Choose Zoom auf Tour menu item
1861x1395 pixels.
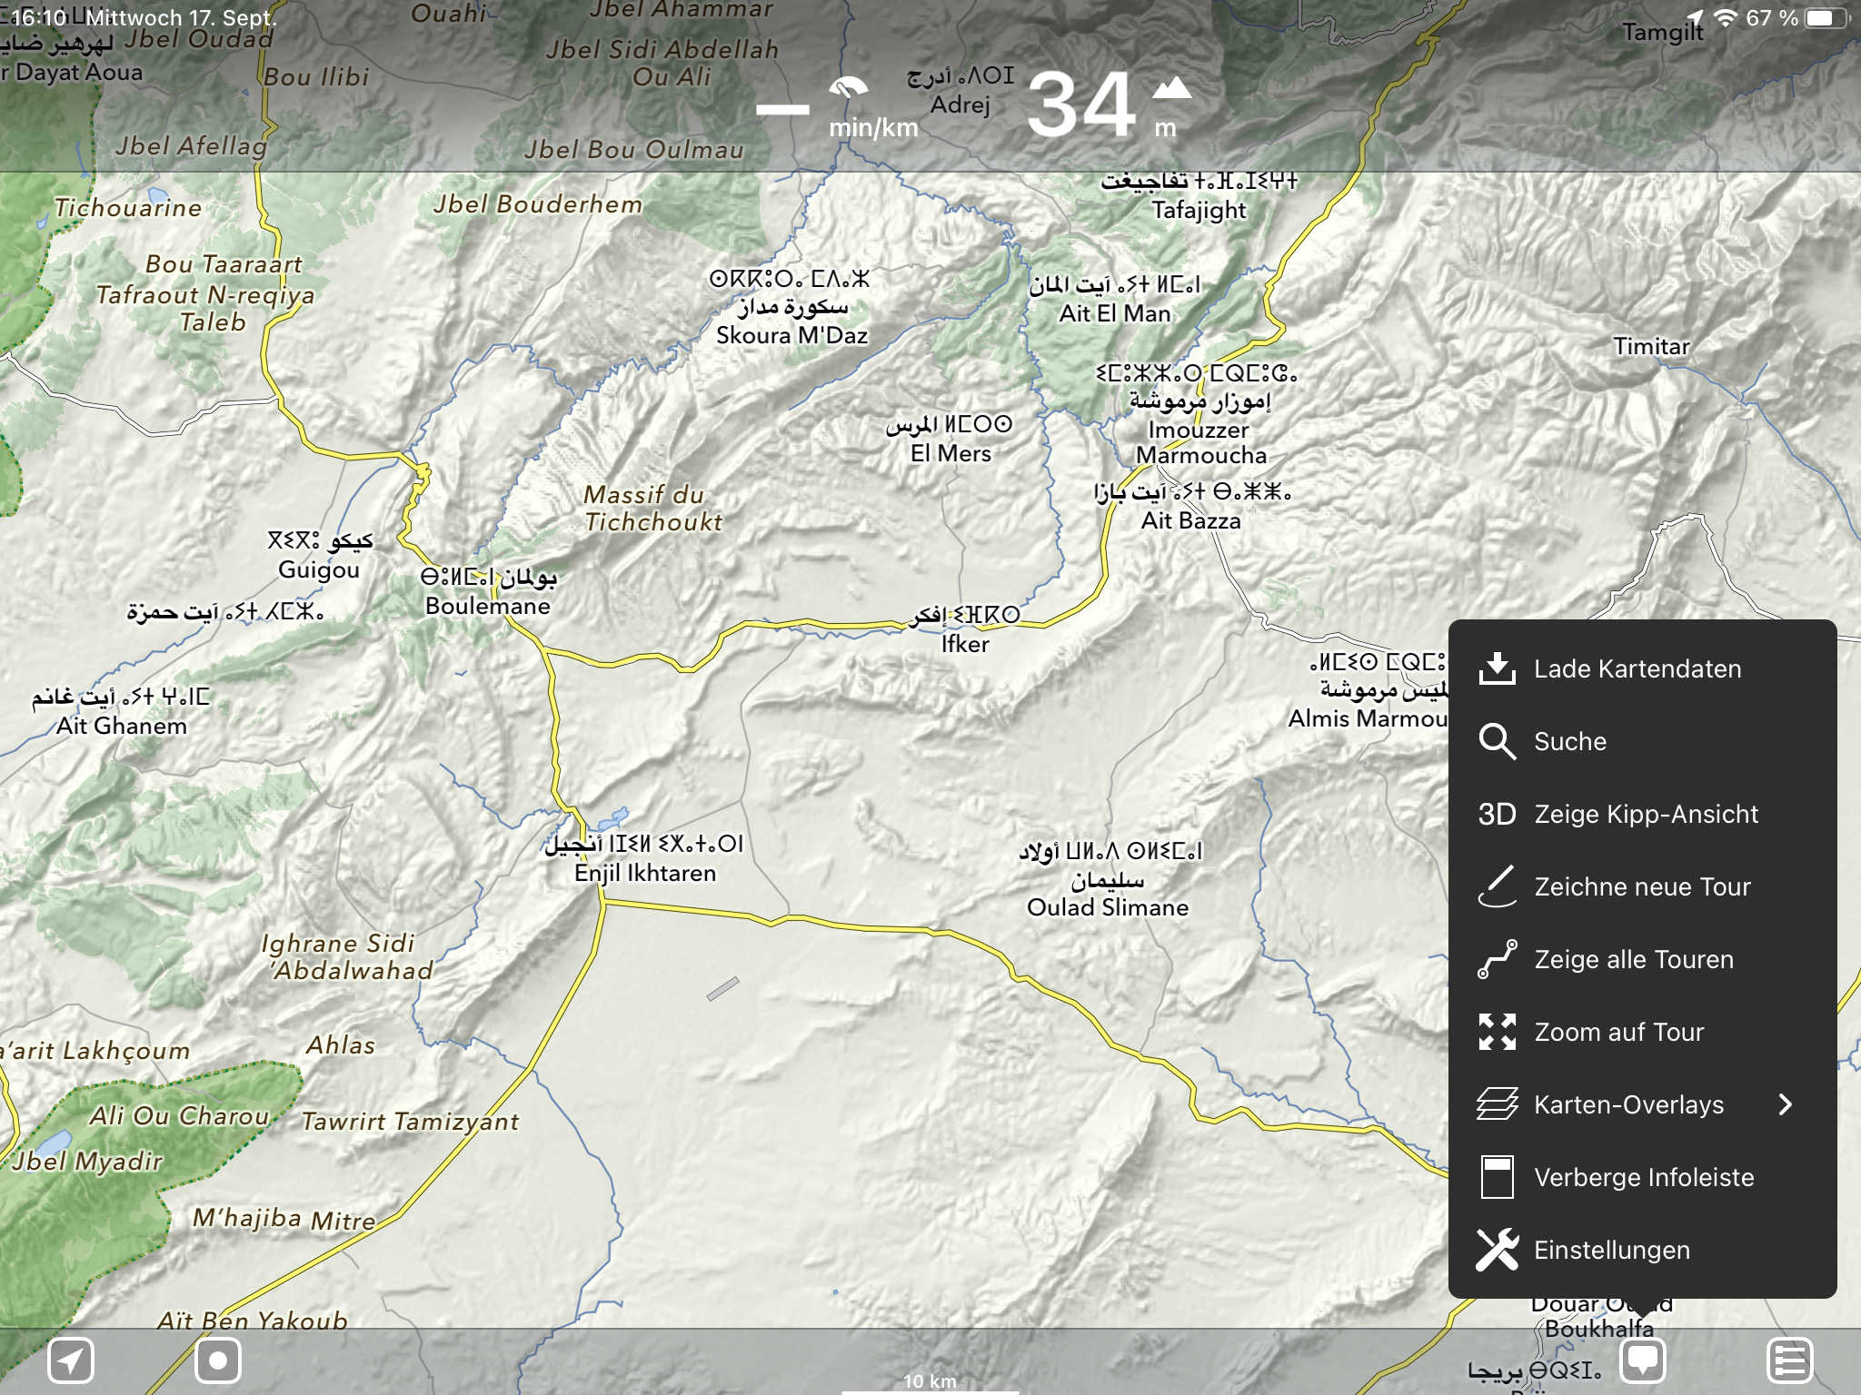(x=1618, y=1032)
